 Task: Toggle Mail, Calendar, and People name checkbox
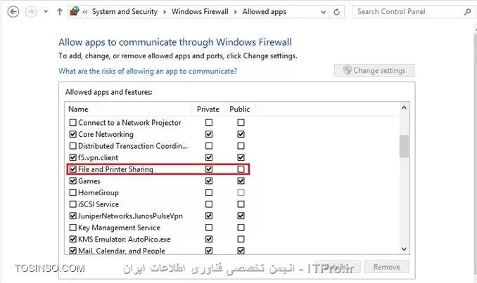[x=72, y=251]
